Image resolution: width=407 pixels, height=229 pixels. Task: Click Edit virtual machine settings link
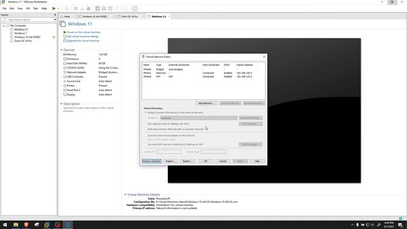83,37
